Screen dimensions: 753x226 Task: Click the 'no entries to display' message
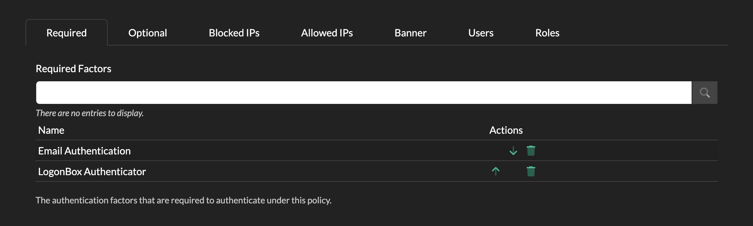(90, 113)
